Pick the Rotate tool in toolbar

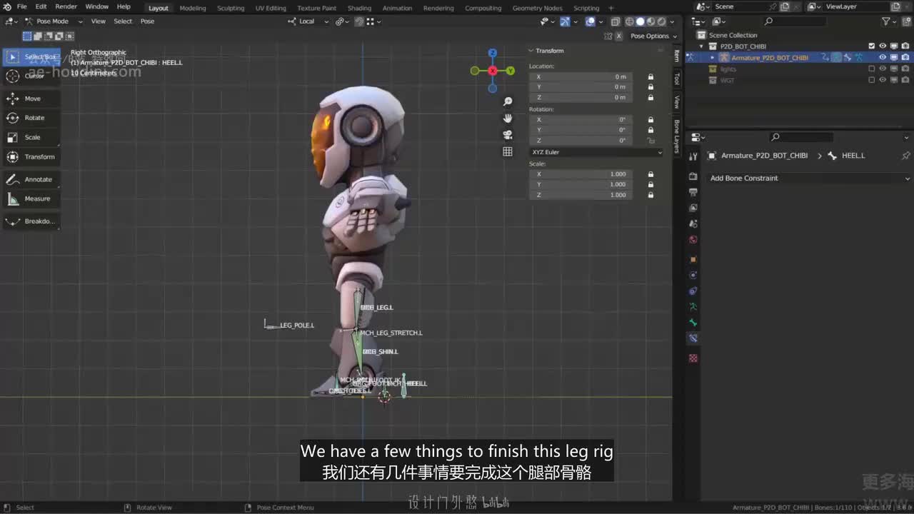pos(31,118)
